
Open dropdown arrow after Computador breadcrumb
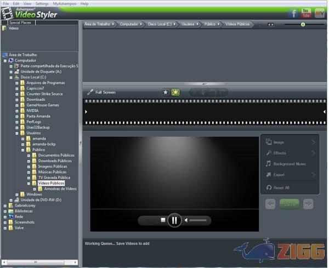[141, 24]
